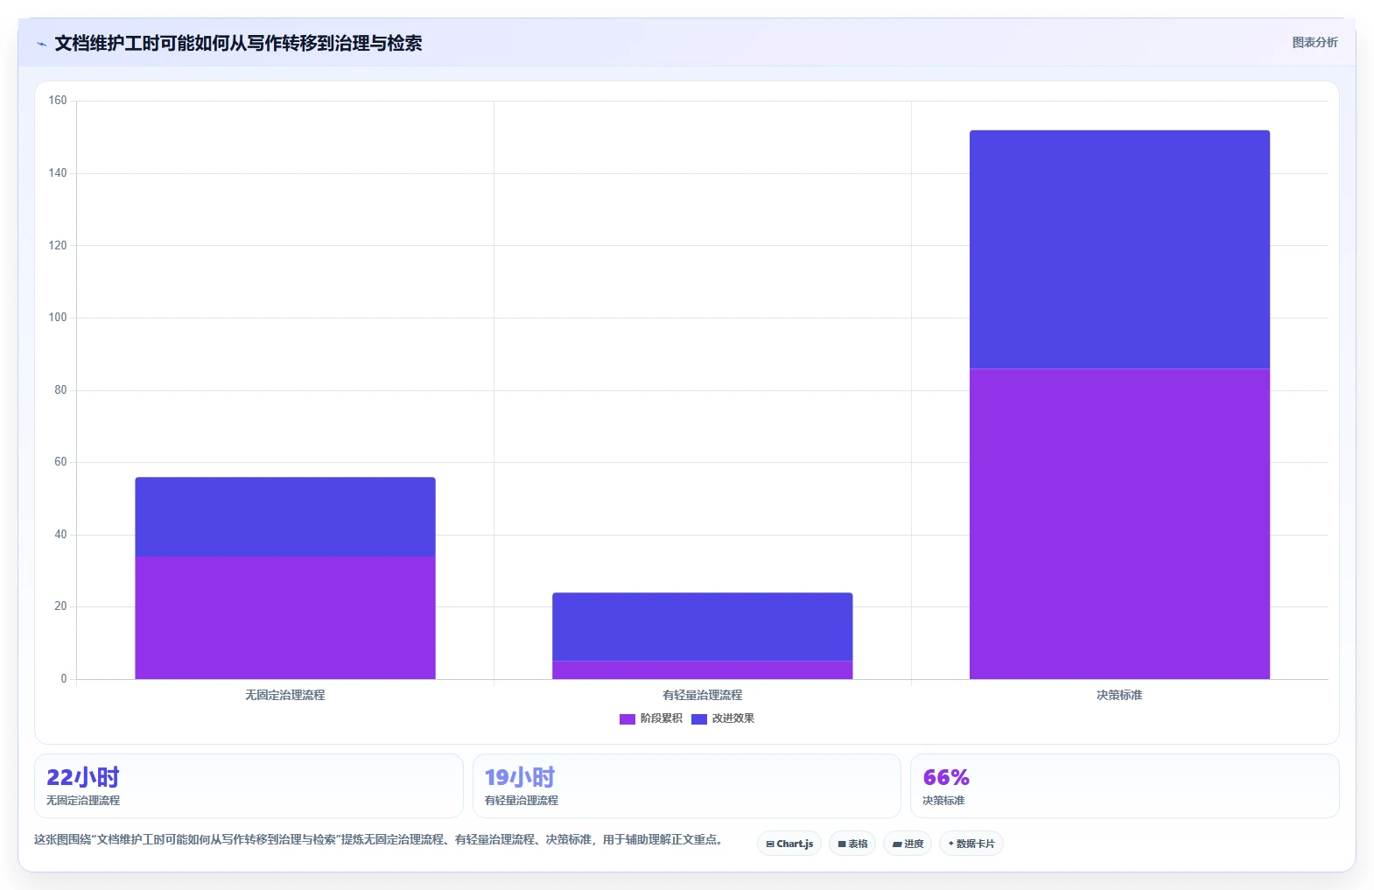Screen dimensions: 1374x890
Task: Toggle the 改进效果 legend item
Action: (723, 718)
